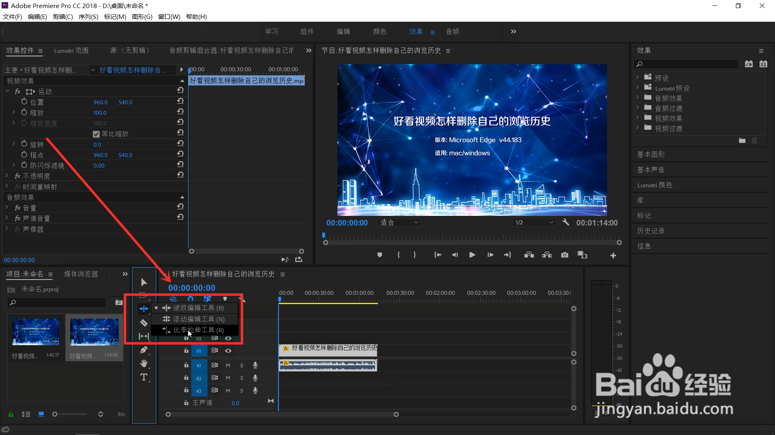Image resolution: width=775 pixels, height=435 pixels.
Task: Expand the 音量 audio effect
Action: point(7,207)
